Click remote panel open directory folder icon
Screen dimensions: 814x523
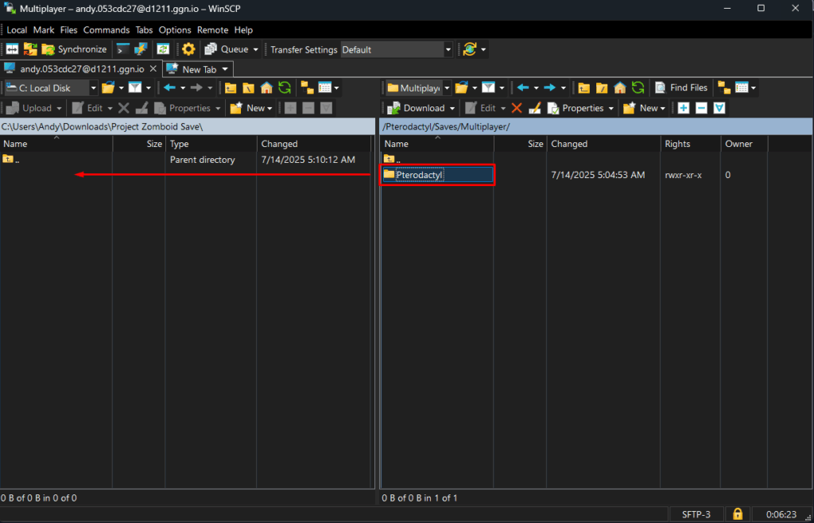462,87
